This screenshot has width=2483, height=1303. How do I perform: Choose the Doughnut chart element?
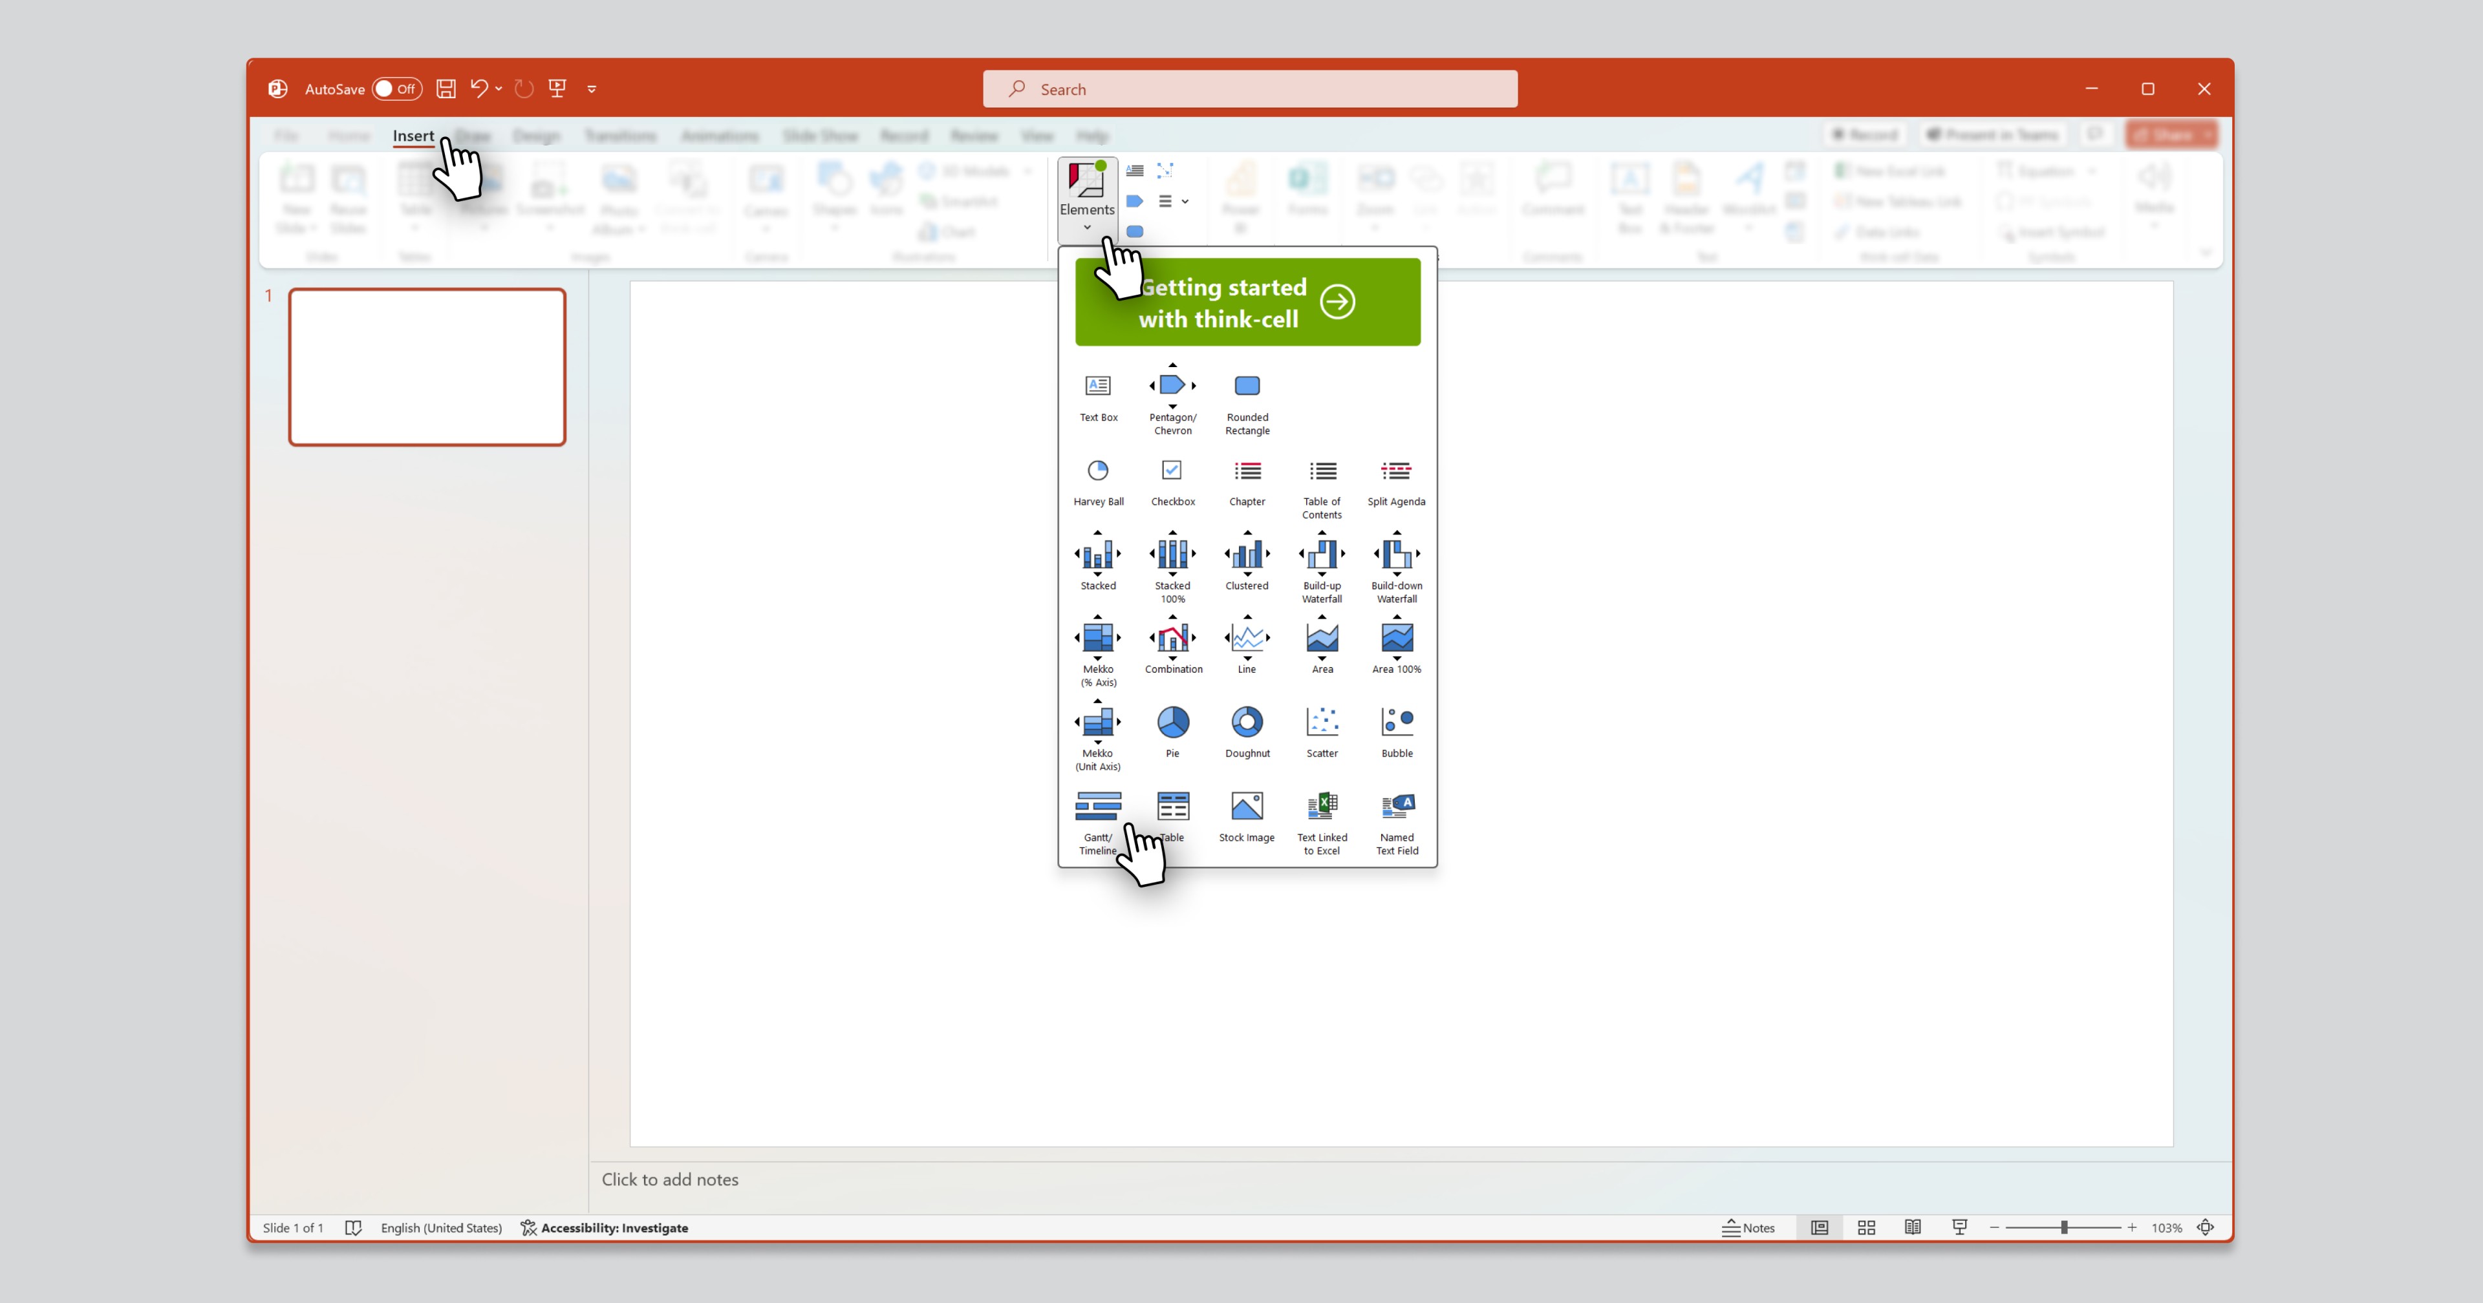1247,732
